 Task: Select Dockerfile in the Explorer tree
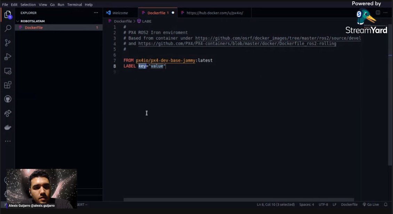point(59,27)
